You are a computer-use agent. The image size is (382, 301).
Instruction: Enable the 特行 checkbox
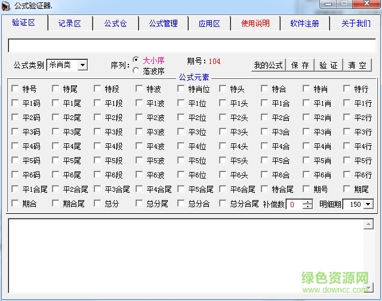[x=347, y=89]
